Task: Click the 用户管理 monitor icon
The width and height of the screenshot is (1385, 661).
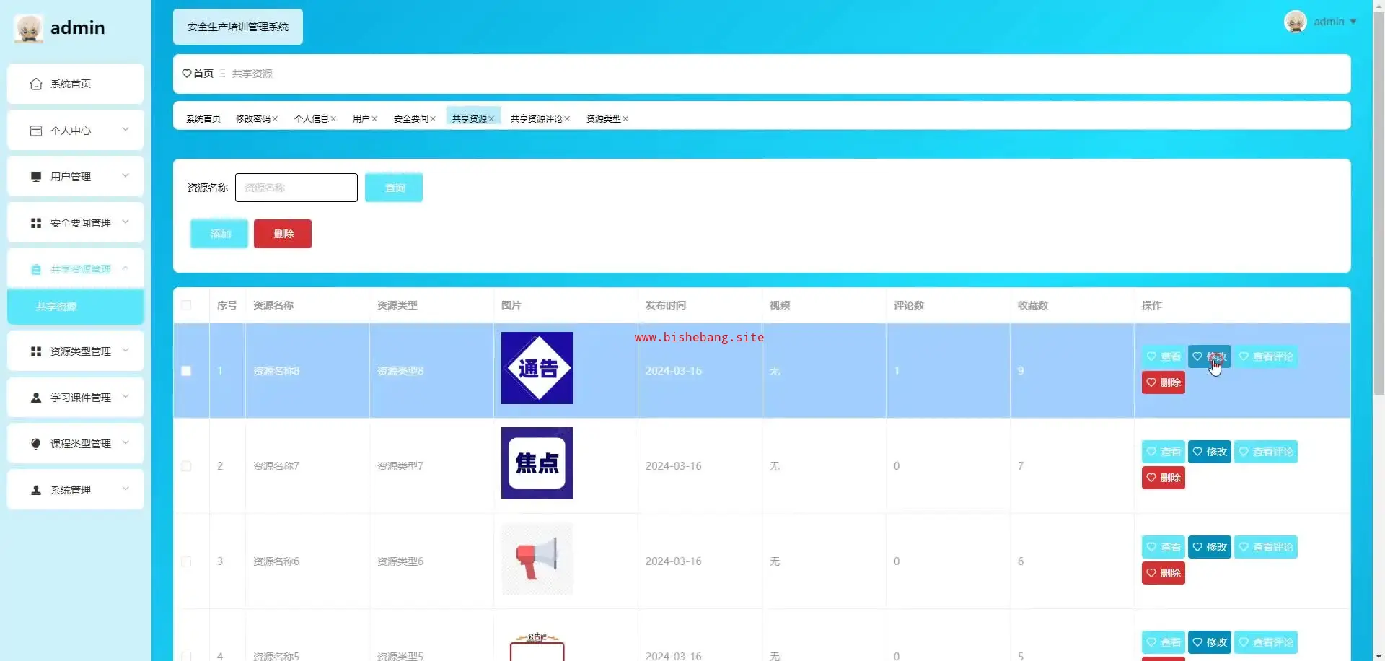Action: click(36, 177)
